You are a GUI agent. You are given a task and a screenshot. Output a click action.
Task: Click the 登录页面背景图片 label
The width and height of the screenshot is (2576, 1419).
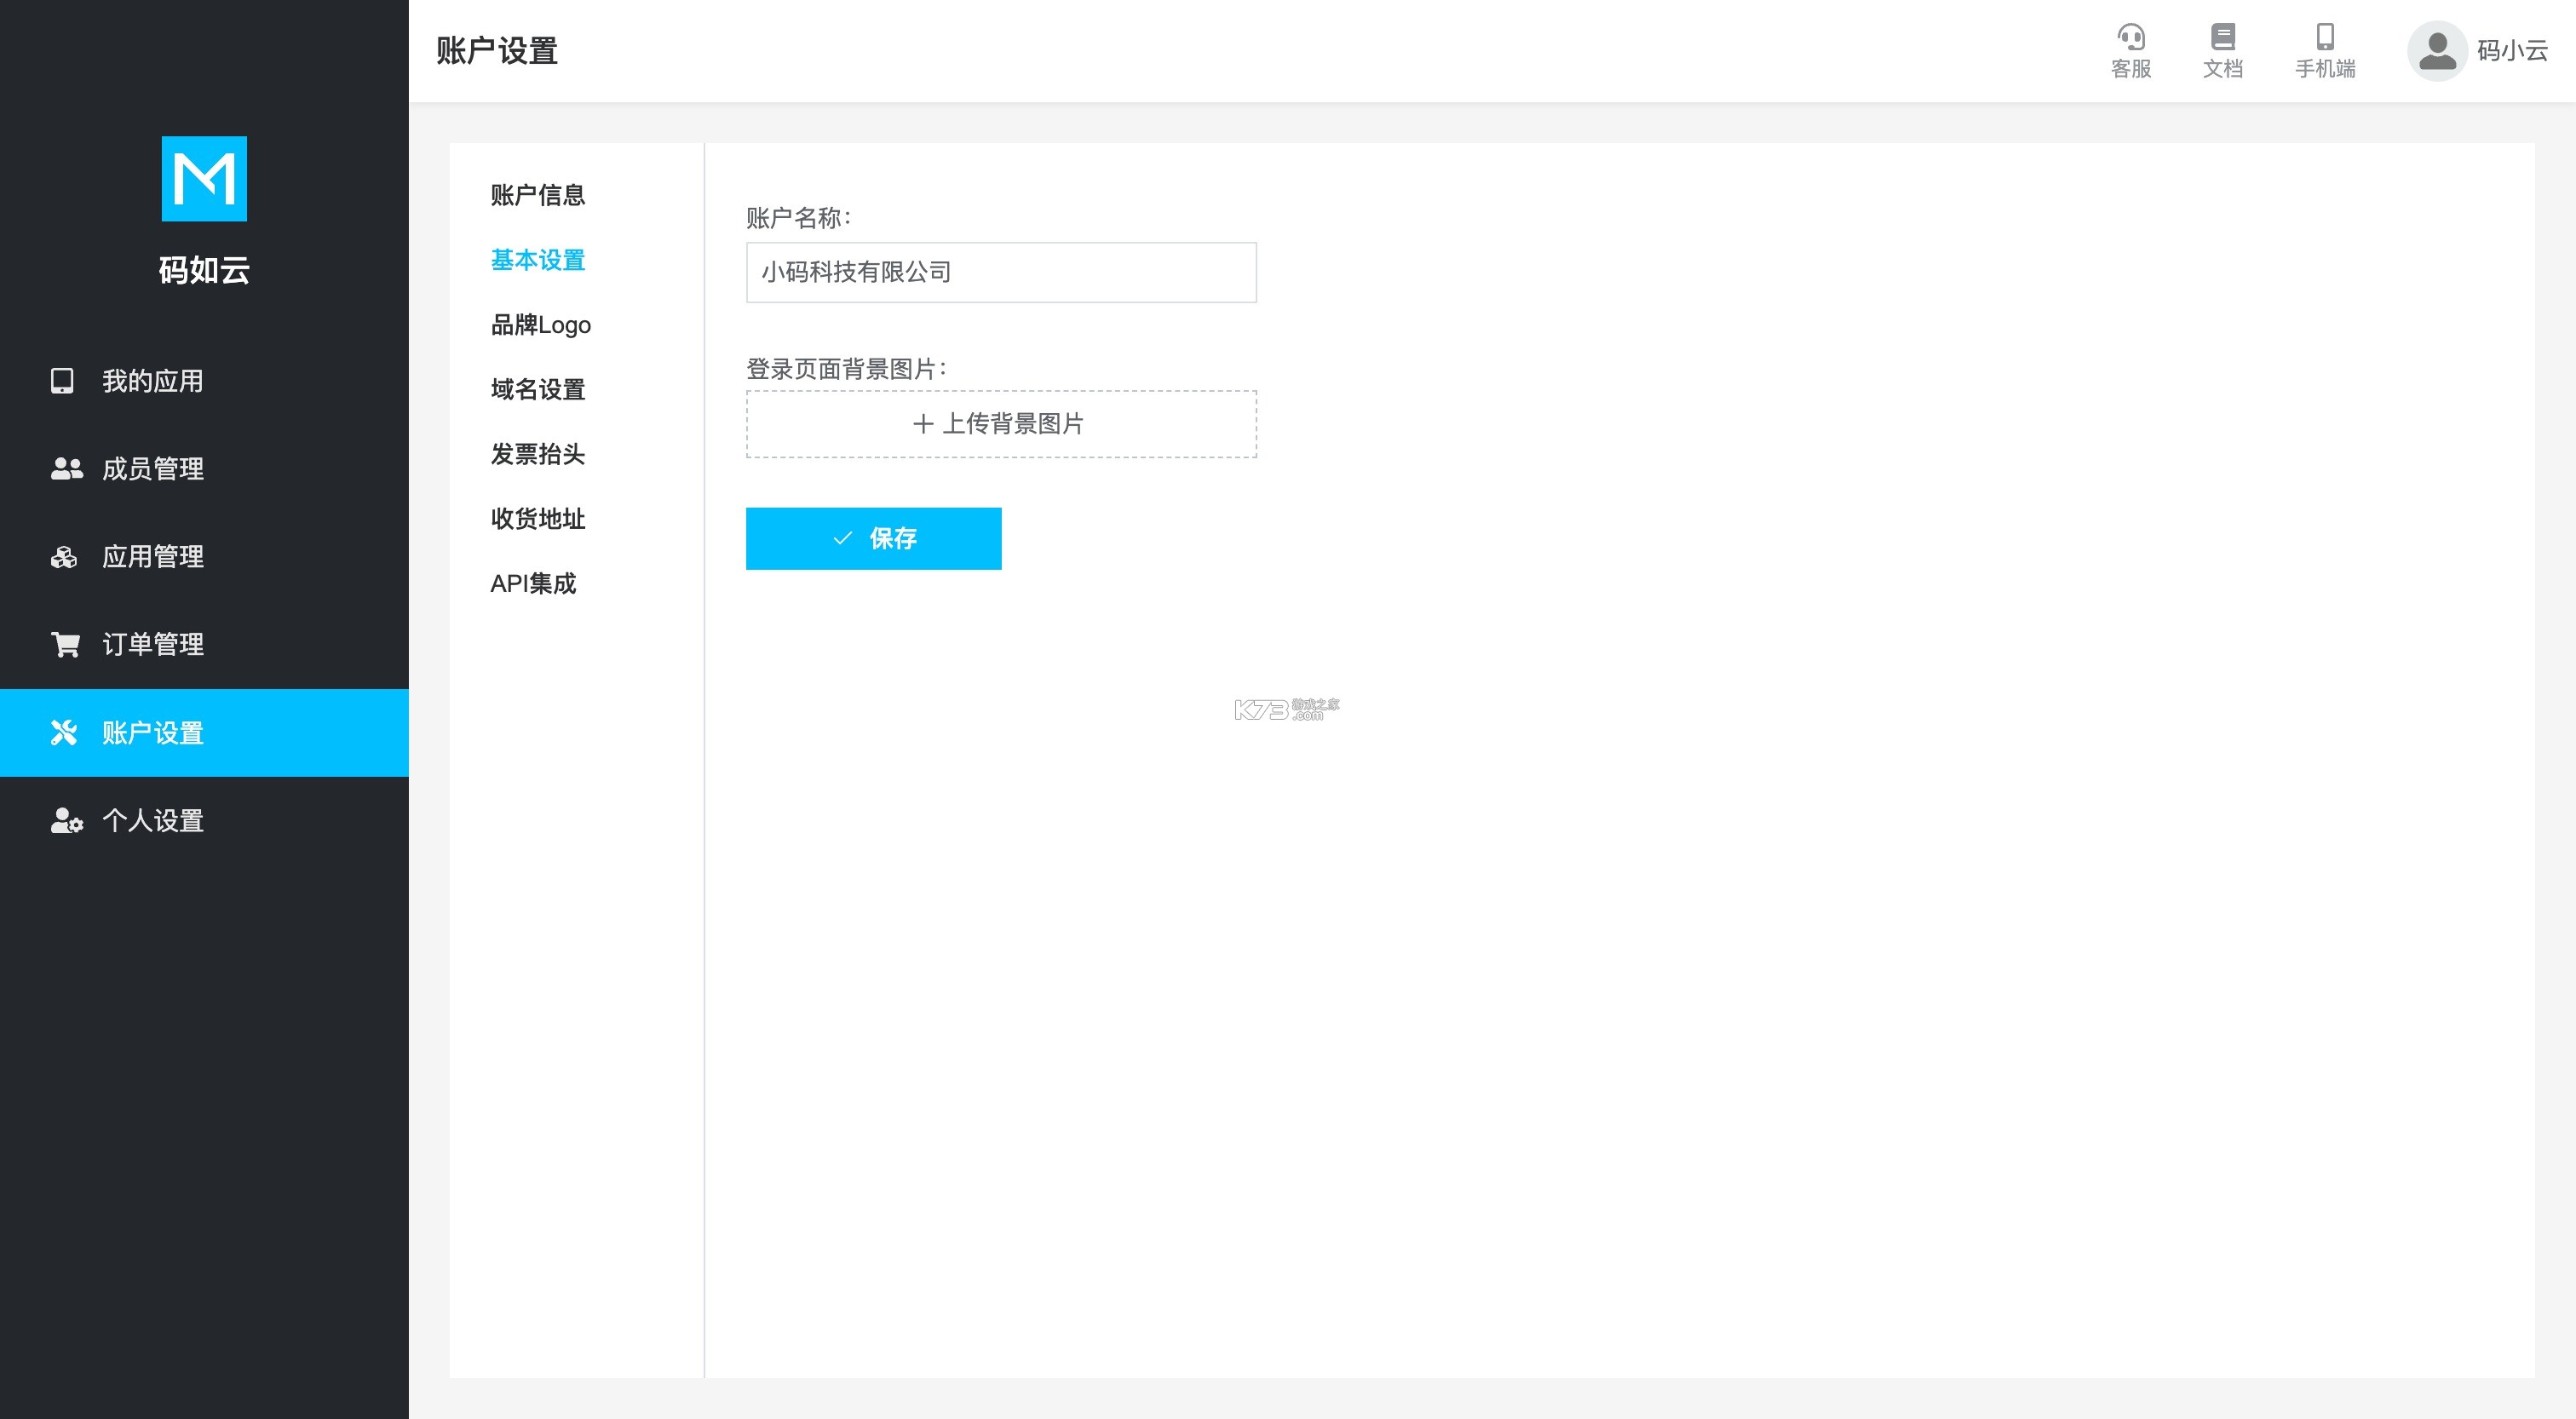click(x=846, y=369)
